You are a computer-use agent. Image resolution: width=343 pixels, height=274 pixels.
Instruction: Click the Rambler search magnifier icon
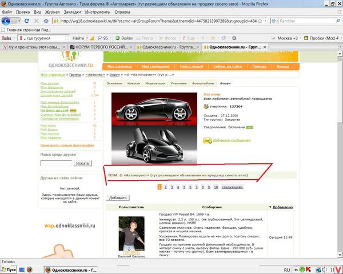coord(338,21)
